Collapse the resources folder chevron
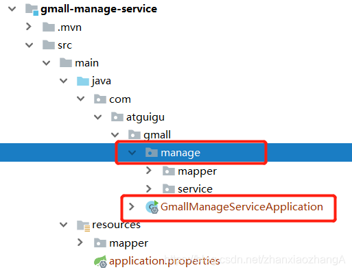This screenshot has width=352, height=272. click(63, 225)
